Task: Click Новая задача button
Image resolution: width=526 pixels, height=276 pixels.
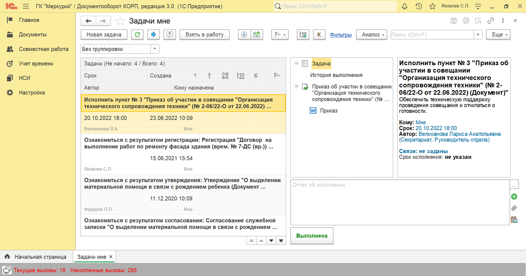Action: [x=104, y=35]
